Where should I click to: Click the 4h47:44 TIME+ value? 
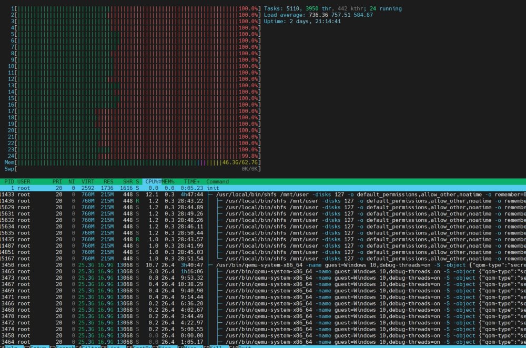point(192,195)
